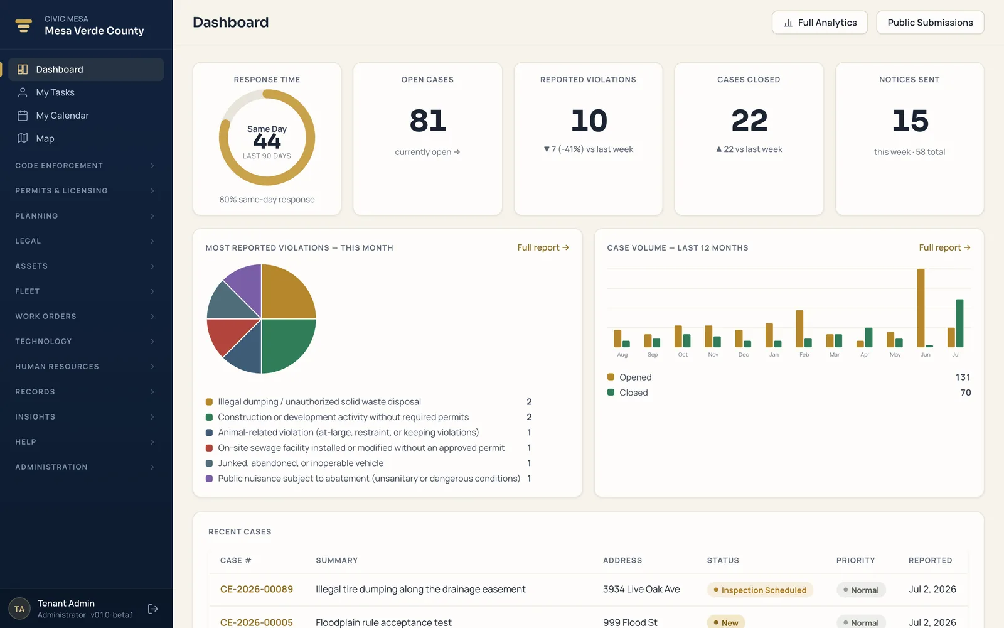The width and height of the screenshot is (1004, 628).
Task: Click red swatch next to On-site sewage legend
Action: pos(210,448)
